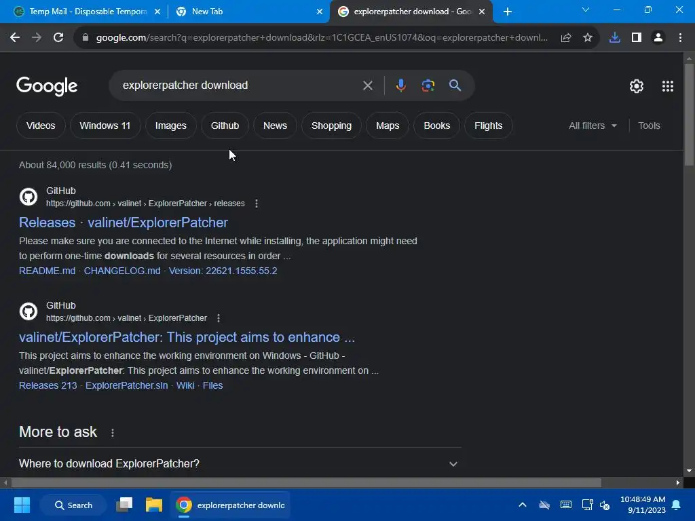Image resolution: width=695 pixels, height=521 pixels.
Task: Open the Windows Start menu
Action: coord(22,505)
